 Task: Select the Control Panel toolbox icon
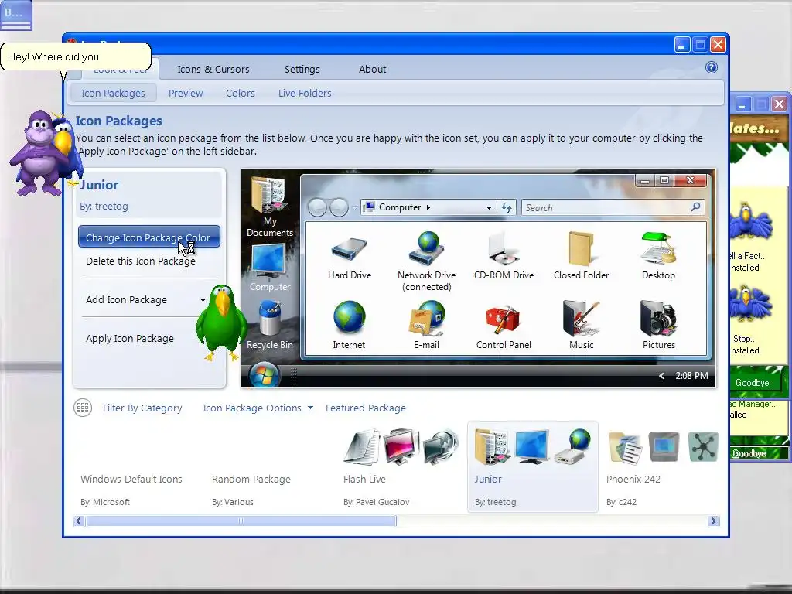click(x=503, y=319)
